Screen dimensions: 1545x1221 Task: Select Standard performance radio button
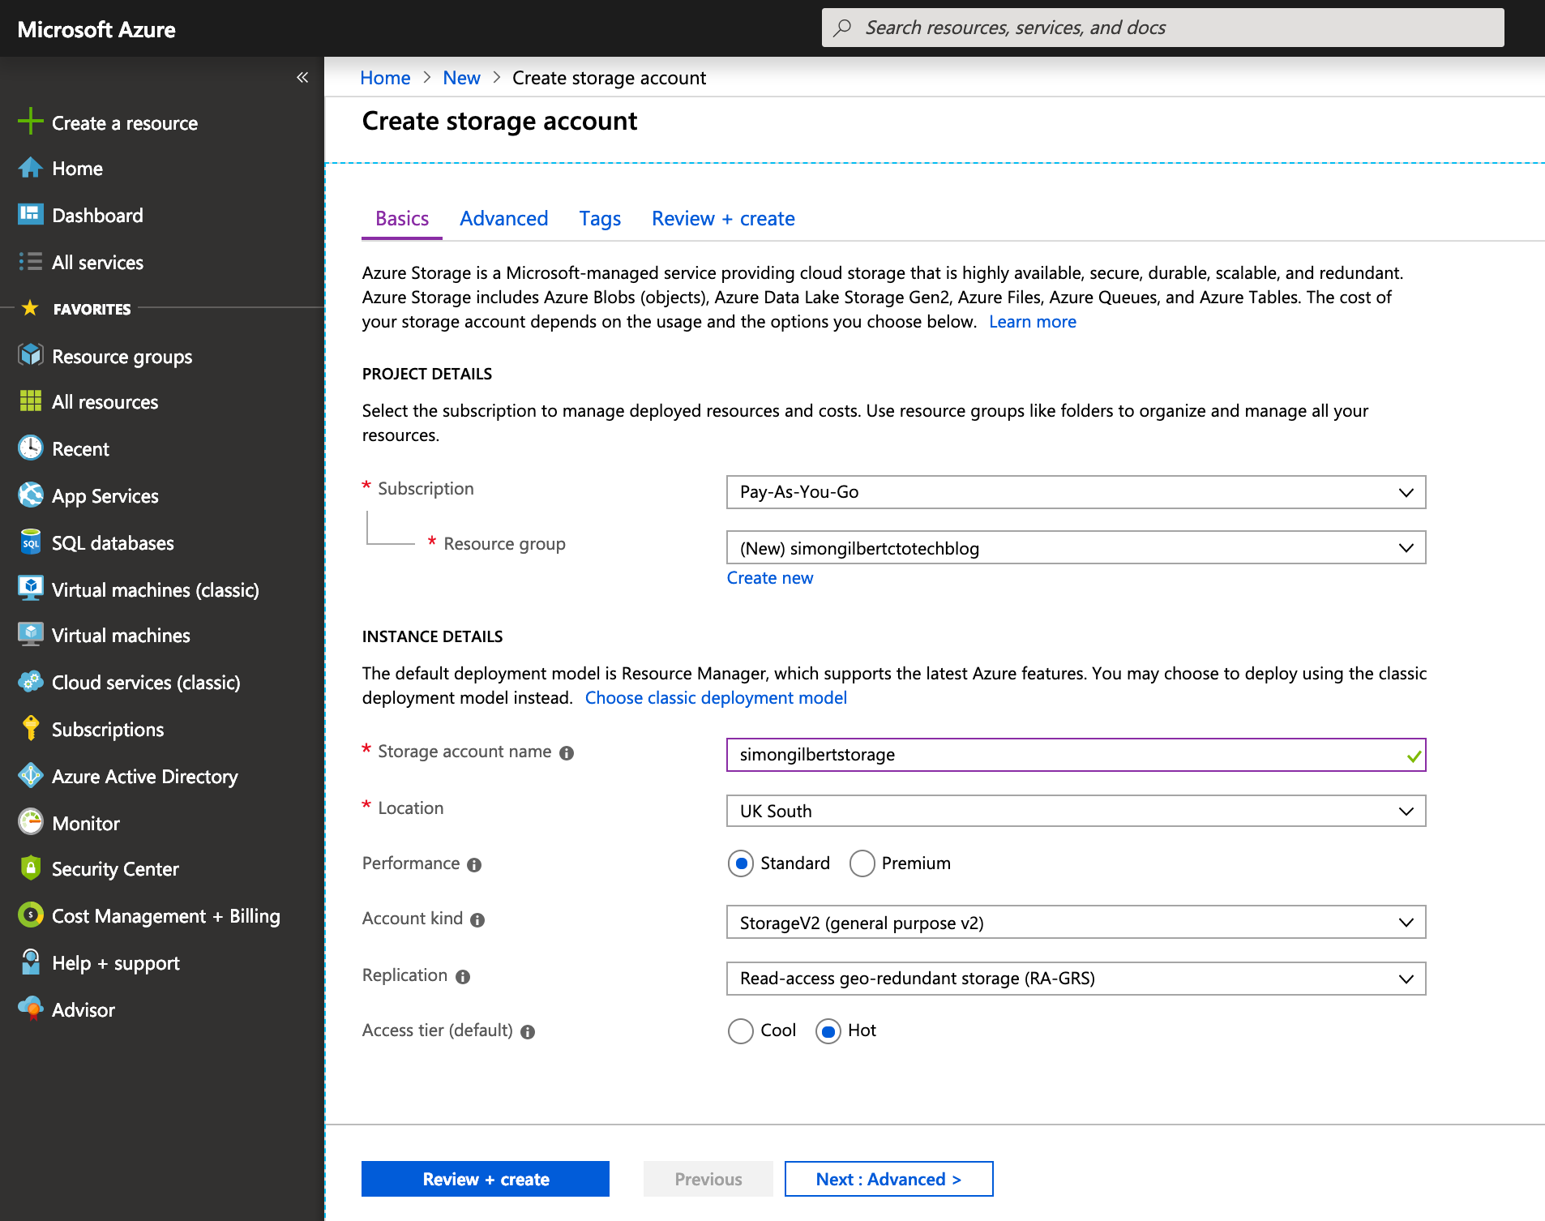click(741, 863)
